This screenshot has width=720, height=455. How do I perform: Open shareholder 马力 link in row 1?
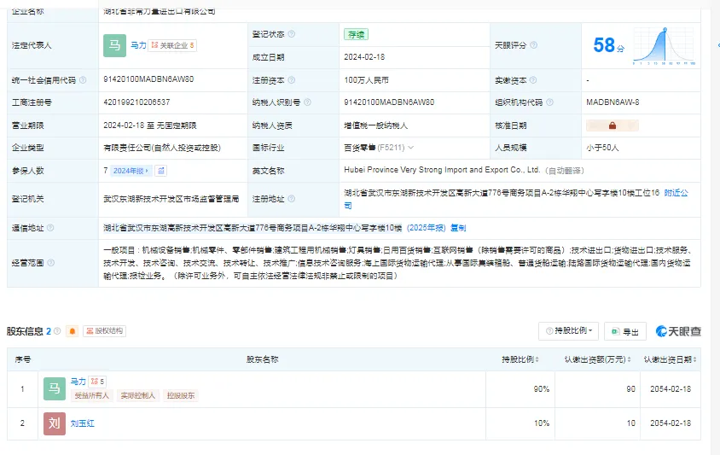tap(78, 382)
